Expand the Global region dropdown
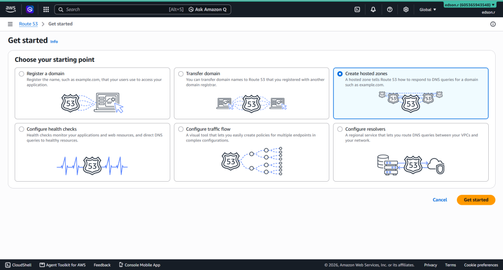This screenshot has width=503, height=270. point(428,10)
